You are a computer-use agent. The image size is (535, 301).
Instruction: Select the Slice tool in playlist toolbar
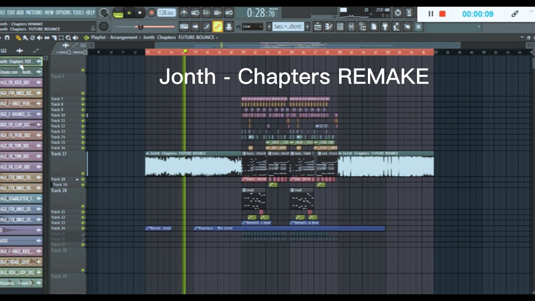coord(54,38)
